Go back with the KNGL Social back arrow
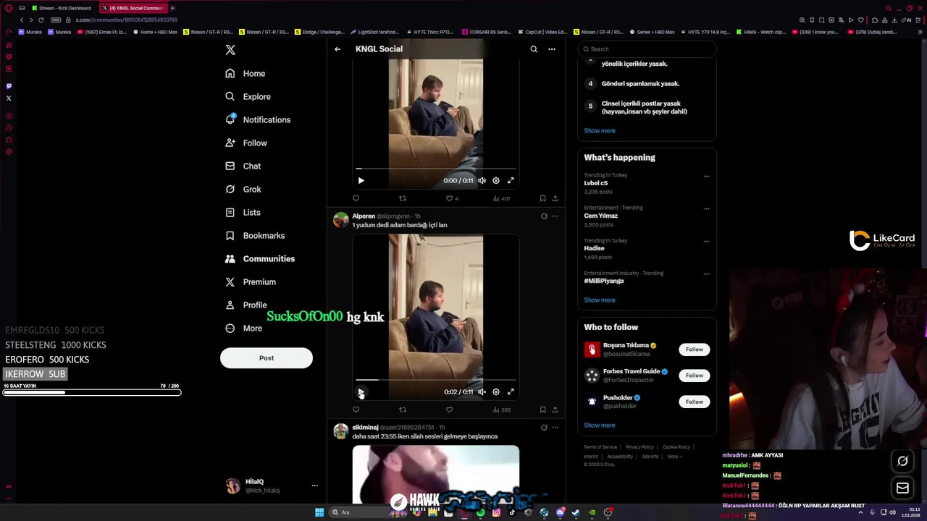The width and height of the screenshot is (927, 521). 337,49
